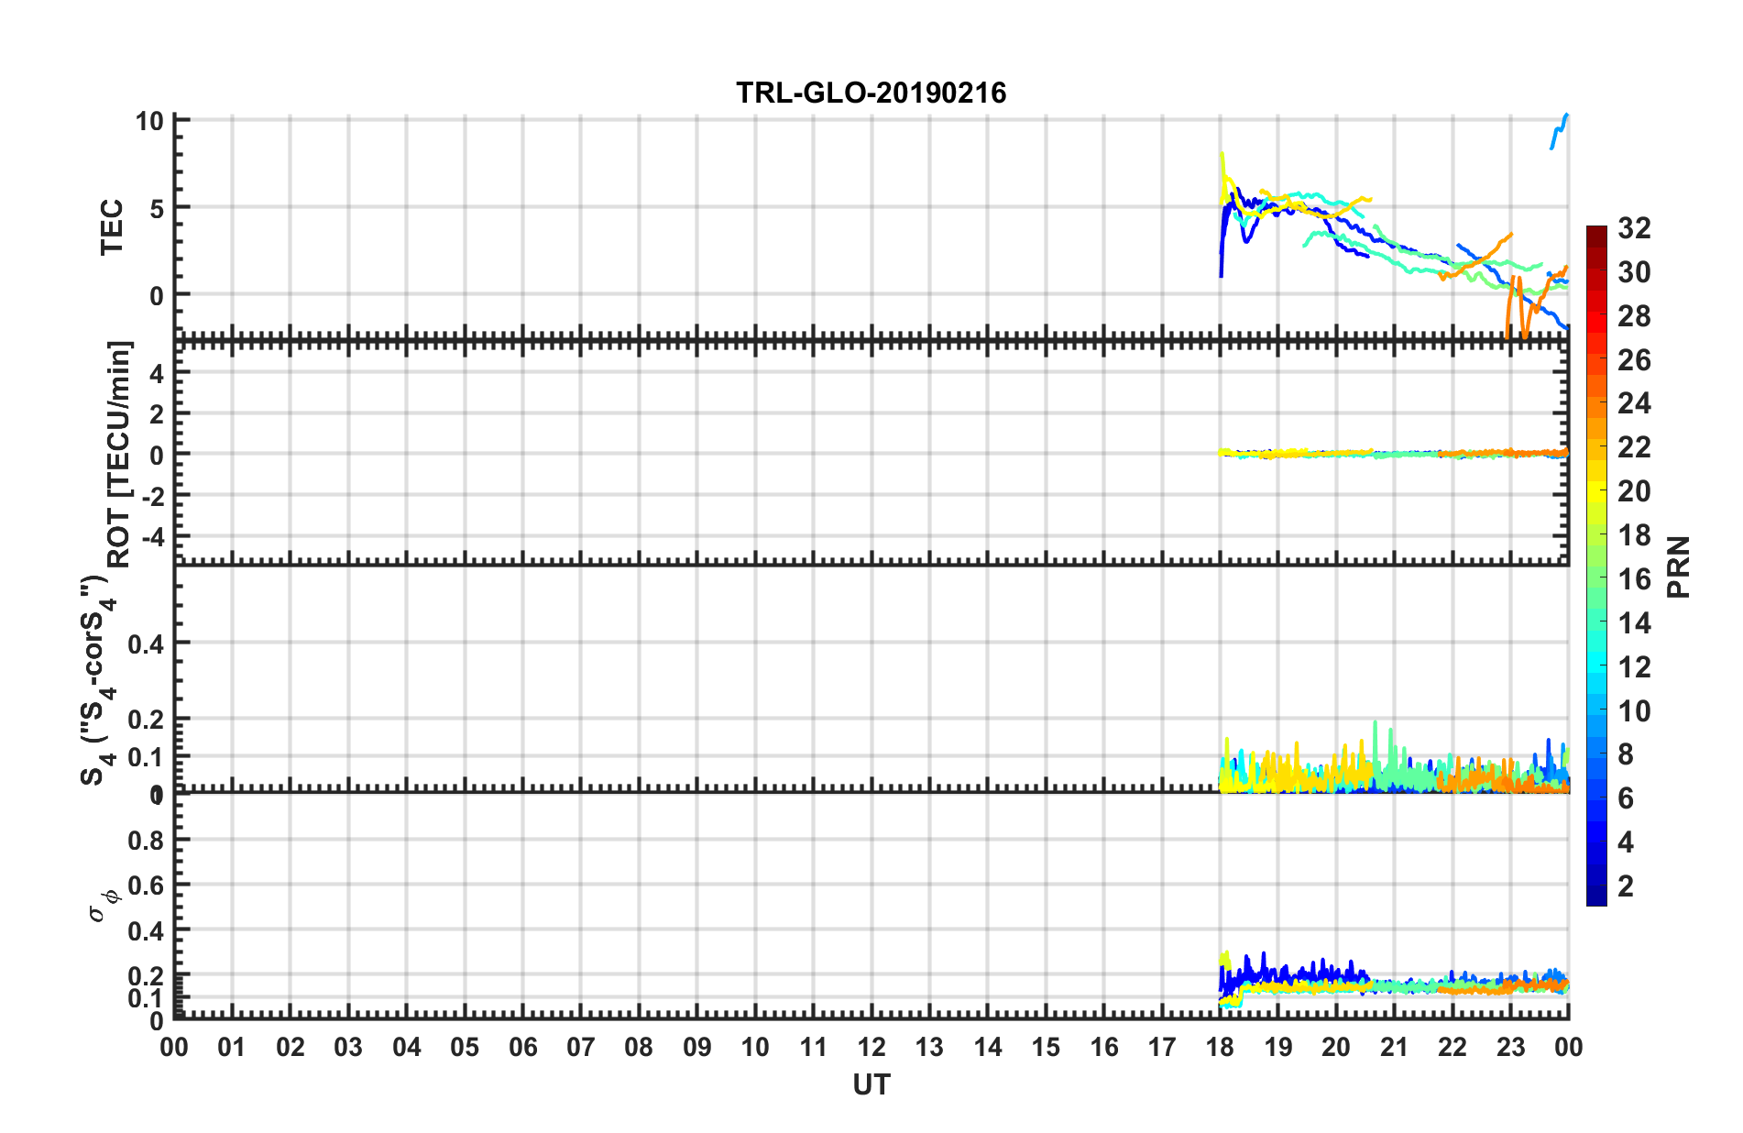Click the light blue TEC trace near 10
1743x1133 pixels.
tap(1559, 131)
